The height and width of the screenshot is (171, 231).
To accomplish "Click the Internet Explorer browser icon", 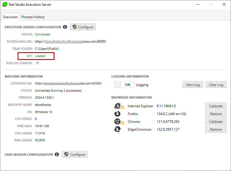I will (x=118, y=106).
